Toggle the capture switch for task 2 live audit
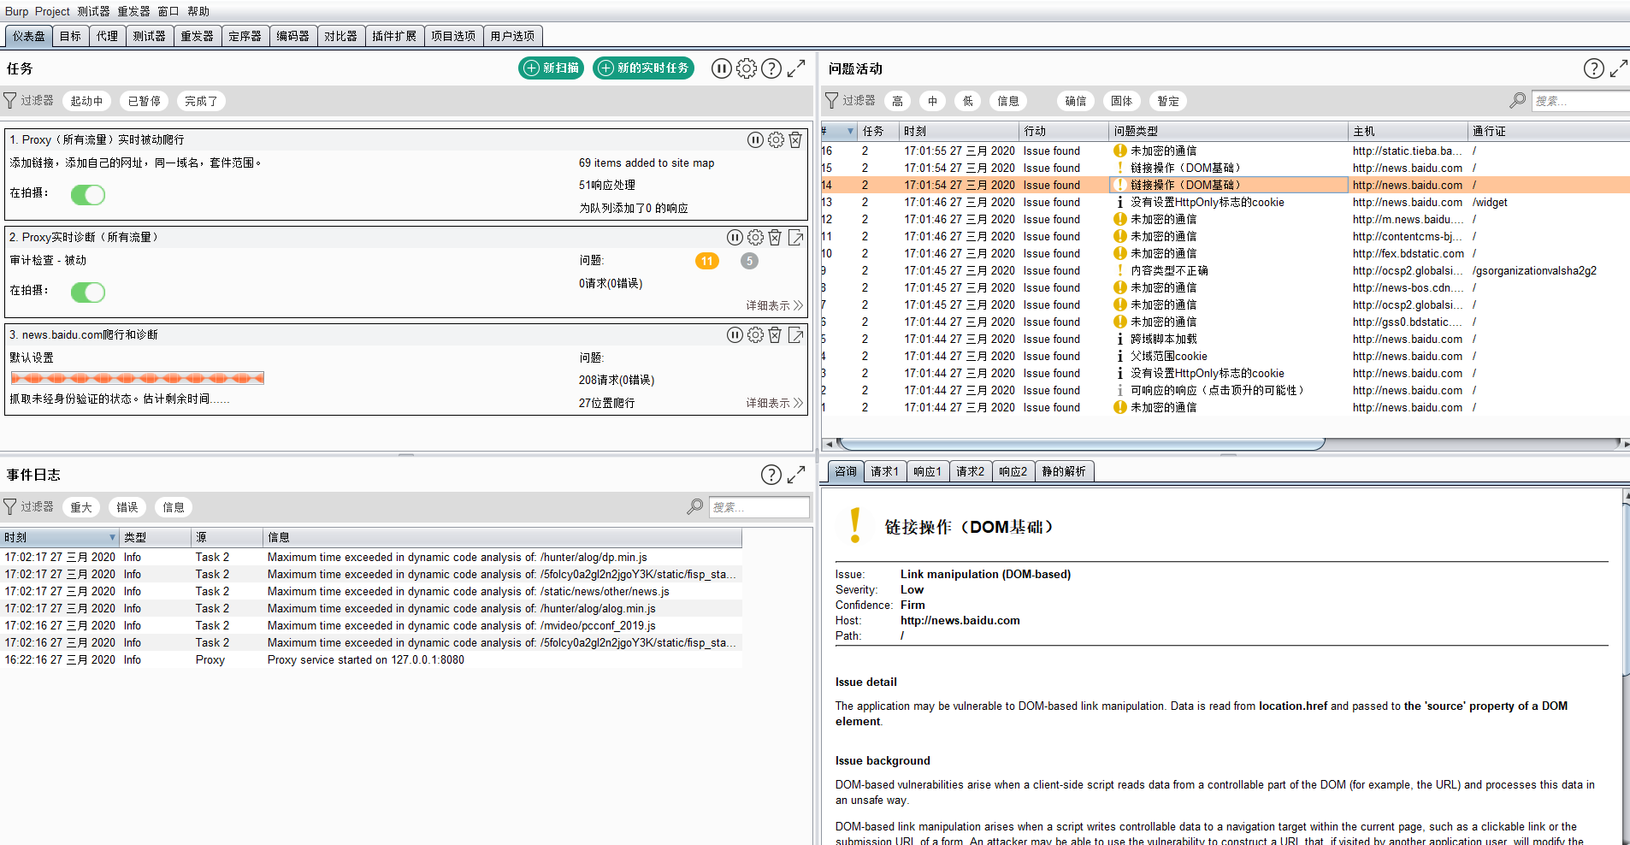This screenshot has height=845, width=1630. coord(88,292)
